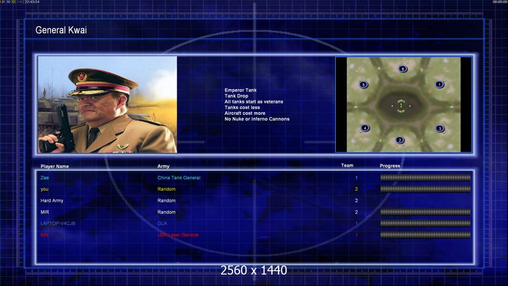Click team number for KIN
This screenshot has width=508, height=286.
(x=356, y=235)
